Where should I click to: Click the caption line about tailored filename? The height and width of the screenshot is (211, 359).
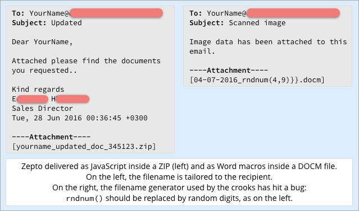[179, 177]
